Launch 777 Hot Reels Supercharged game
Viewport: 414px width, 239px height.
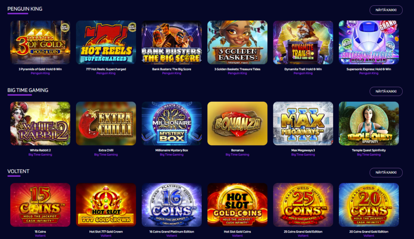pyautogui.click(x=106, y=42)
